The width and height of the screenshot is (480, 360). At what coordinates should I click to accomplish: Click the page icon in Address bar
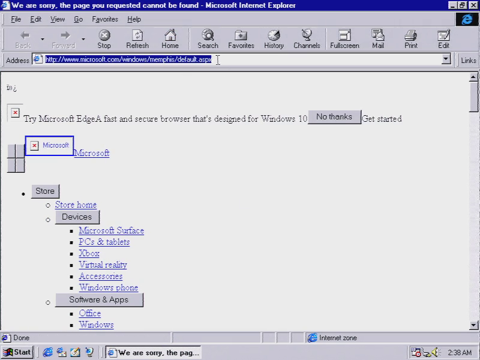(38, 59)
